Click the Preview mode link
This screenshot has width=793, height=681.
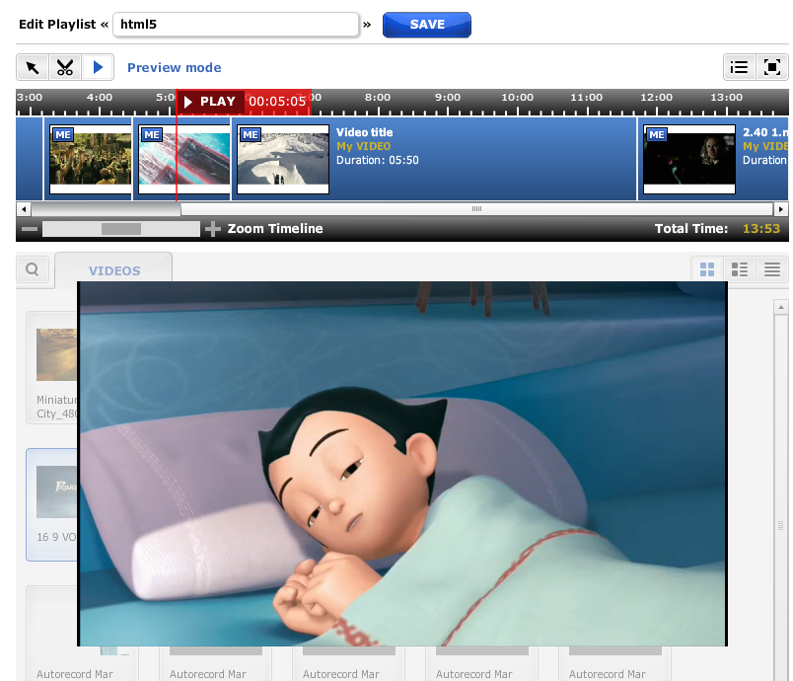pyautogui.click(x=174, y=68)
